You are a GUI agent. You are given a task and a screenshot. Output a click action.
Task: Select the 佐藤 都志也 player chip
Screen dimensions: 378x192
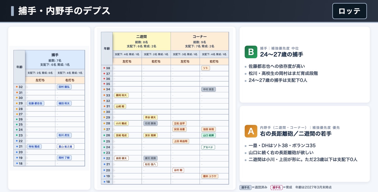point(35,103)
